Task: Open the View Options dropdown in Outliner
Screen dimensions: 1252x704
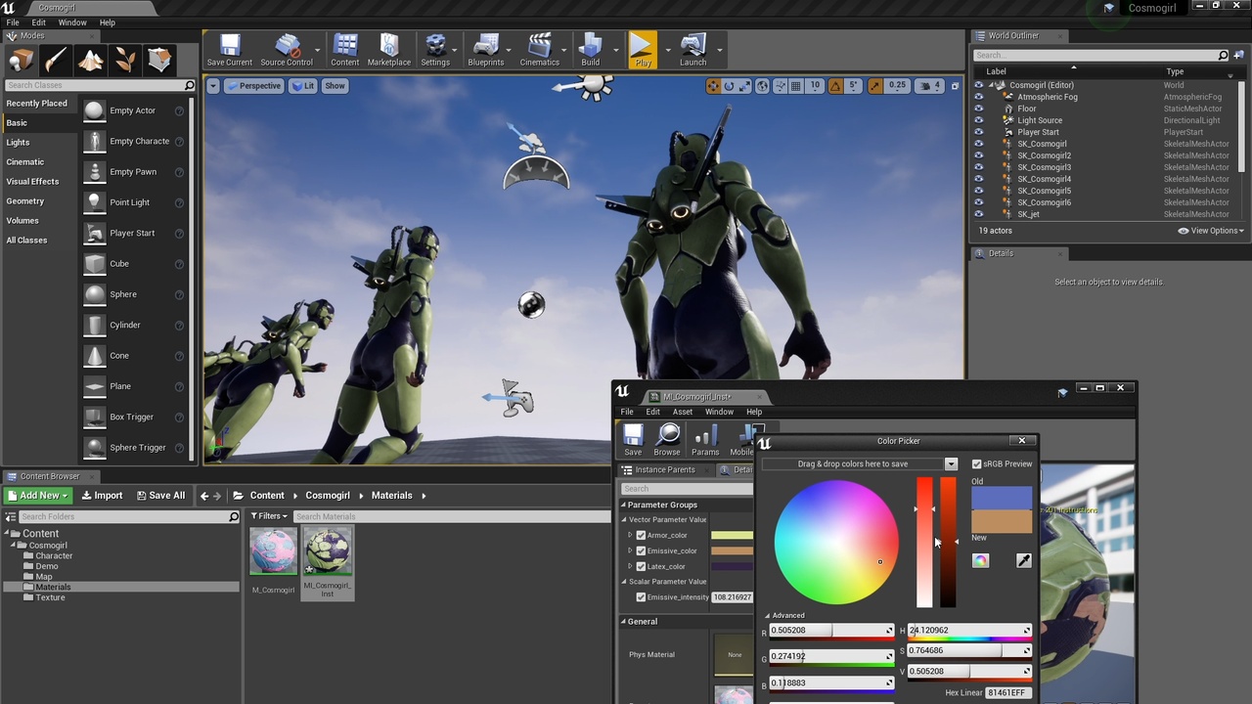Action: (x=1211, y=231)
